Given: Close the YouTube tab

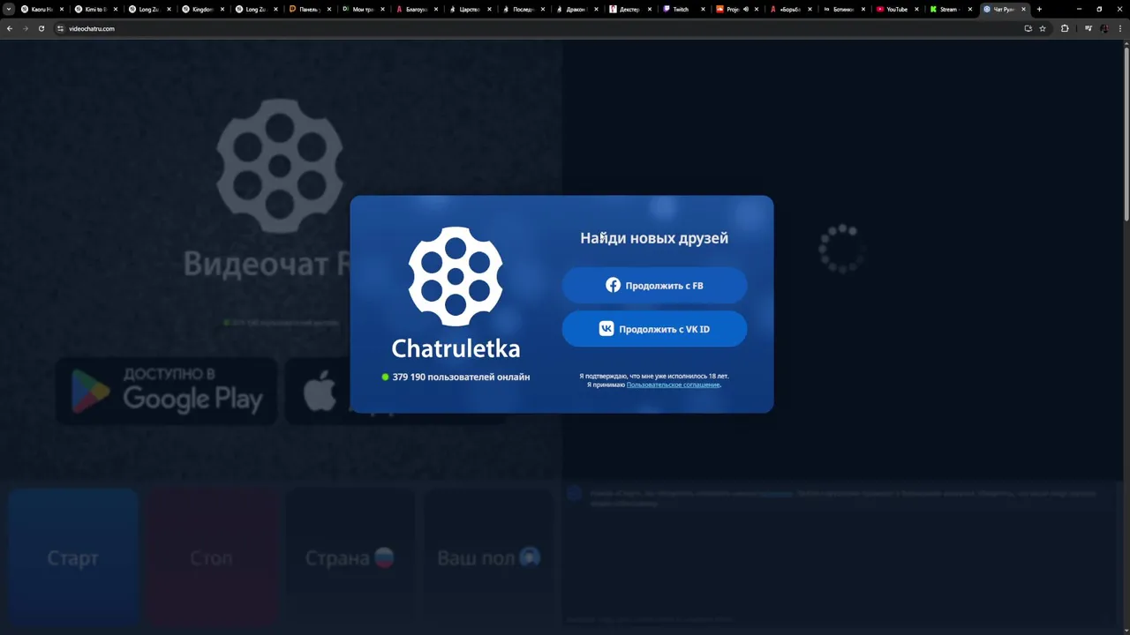Looking at the screenshot, I should tap(917, 9).
